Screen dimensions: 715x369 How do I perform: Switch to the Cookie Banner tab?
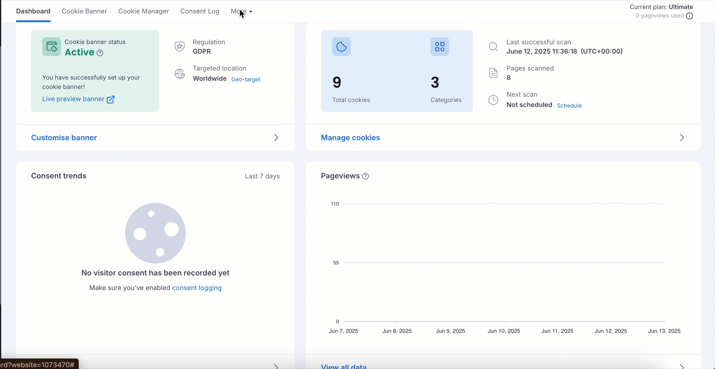coord(84,11)
